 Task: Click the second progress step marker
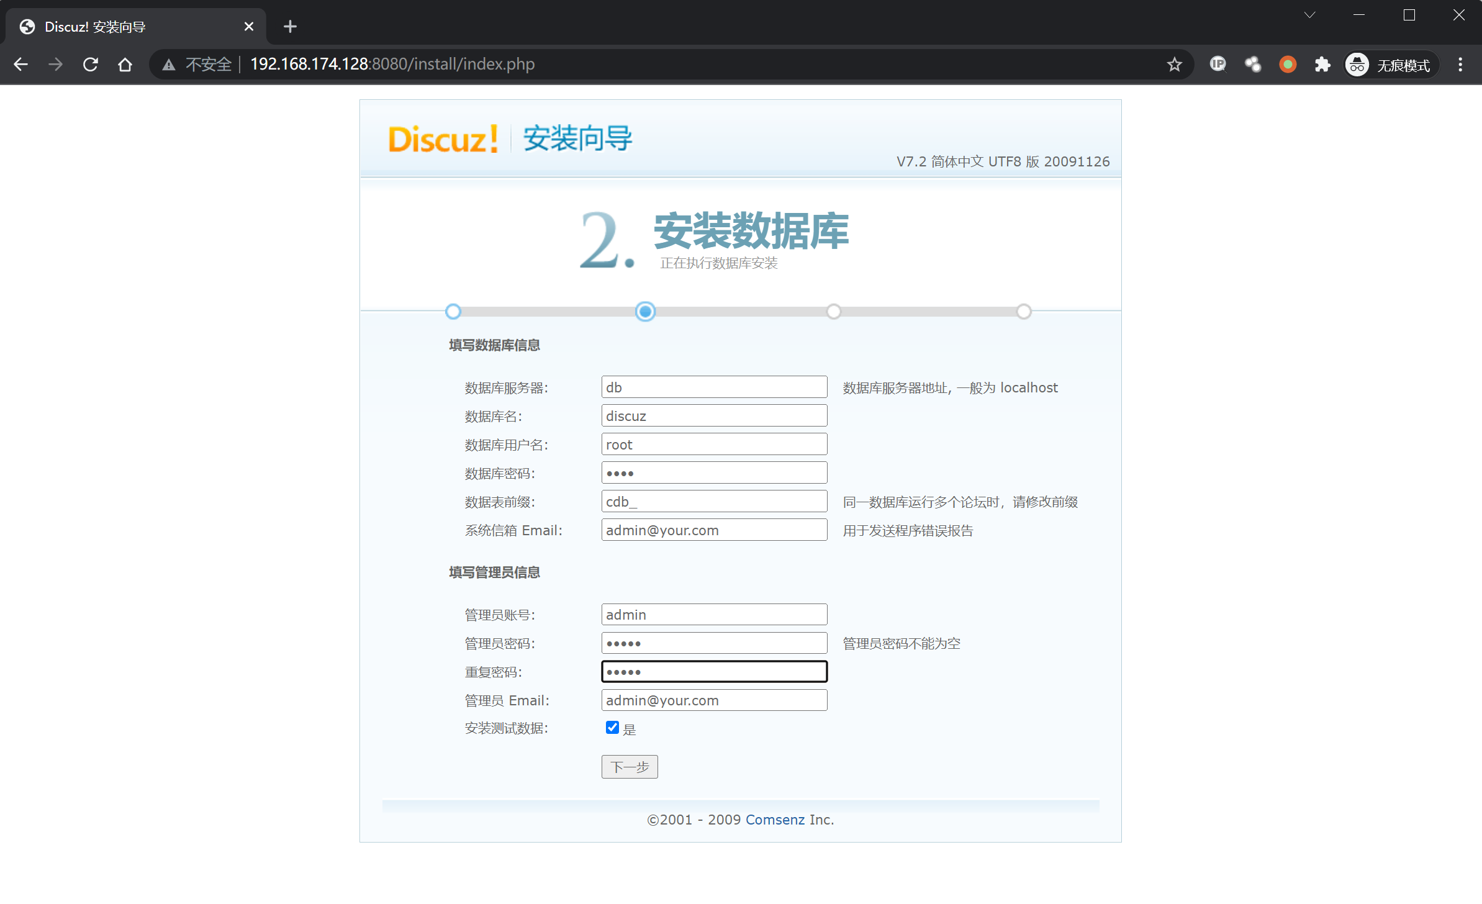pos(645,311)
